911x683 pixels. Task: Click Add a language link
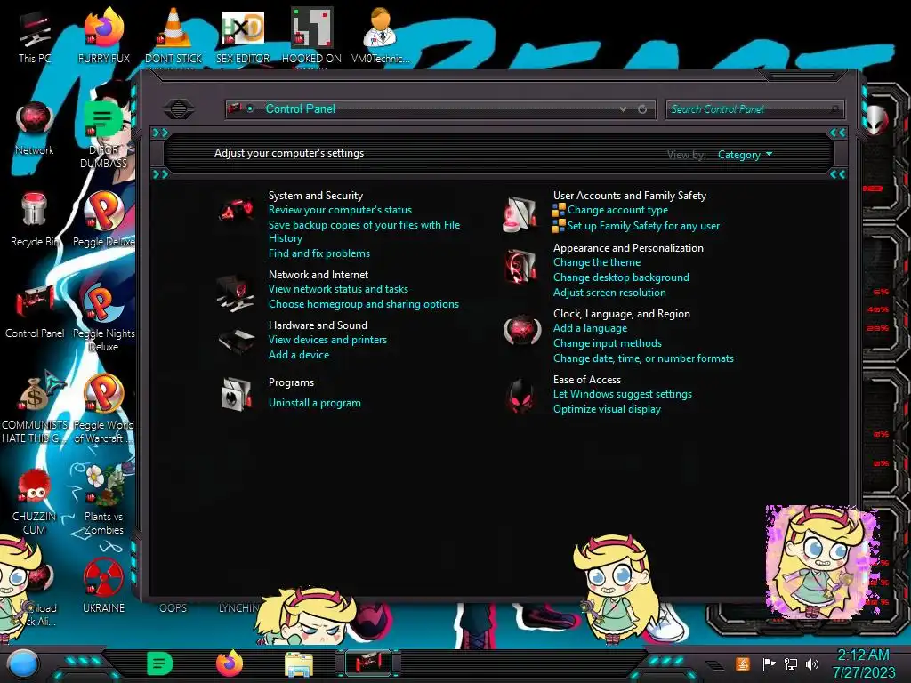point(590,327)
